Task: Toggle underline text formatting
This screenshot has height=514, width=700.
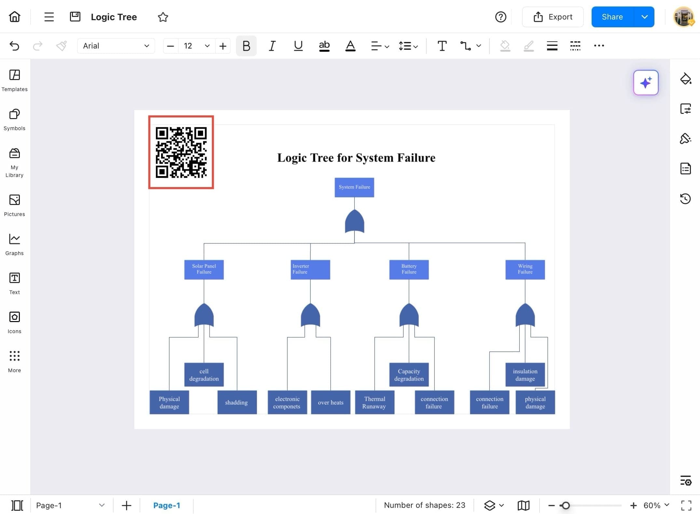Action: click(x=298, y=46)
